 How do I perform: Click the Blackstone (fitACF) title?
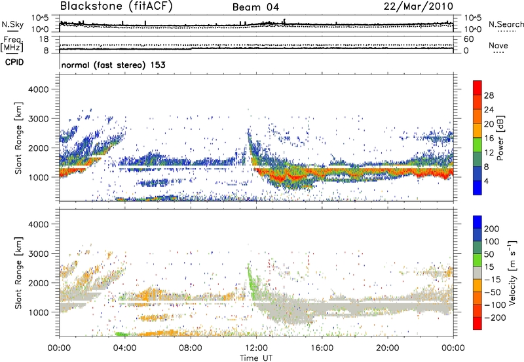point(117,7)
